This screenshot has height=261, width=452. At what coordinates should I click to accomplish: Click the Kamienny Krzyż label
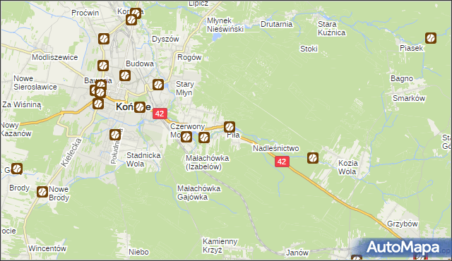coord(220,245)
